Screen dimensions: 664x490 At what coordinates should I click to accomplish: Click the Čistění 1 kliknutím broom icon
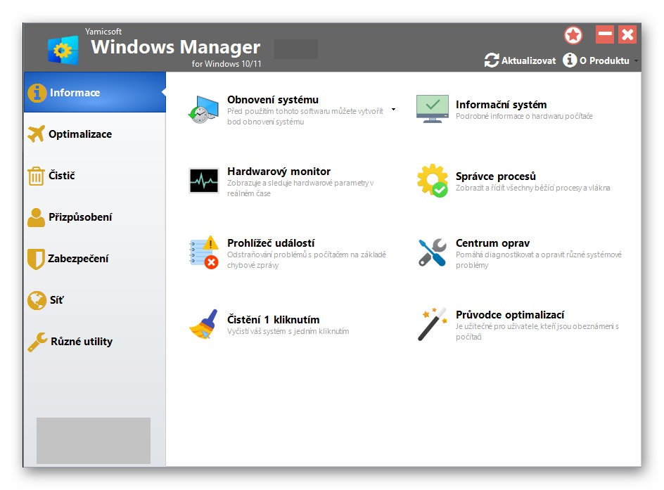204,324
